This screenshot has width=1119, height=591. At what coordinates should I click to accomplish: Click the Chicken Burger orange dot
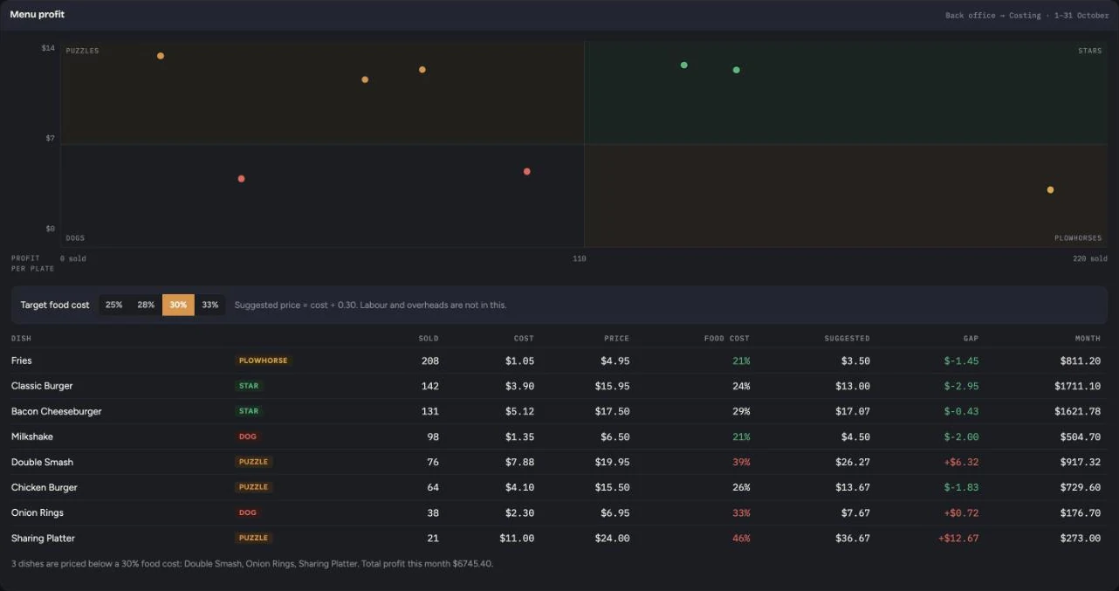365,79
